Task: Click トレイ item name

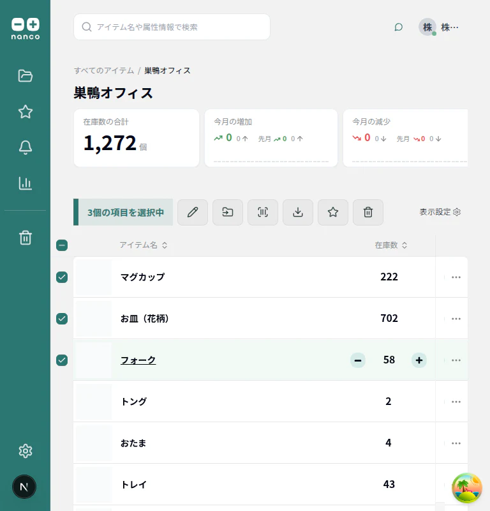Action: (x=133, y=485)
